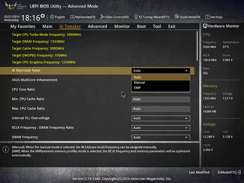This screenshot has width=244, height=183.
Task: Show Hot Keys help
Action: [216, 17]
